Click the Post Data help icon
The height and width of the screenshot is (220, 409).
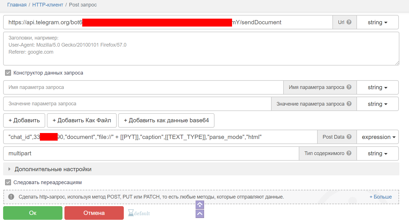[349, 137]
